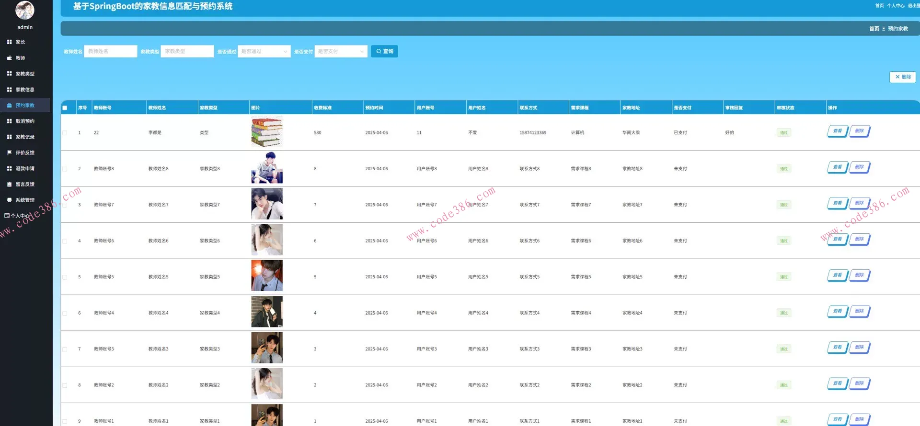Screen dimensions: 920x426
Task: Focus the 家教类型 search field
Action: point(187,51)
